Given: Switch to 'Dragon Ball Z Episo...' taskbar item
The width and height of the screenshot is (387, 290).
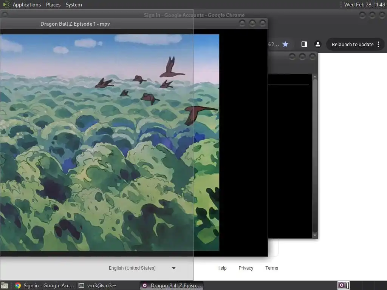Looking at the screenshot, I should pyautogui.click(x=172, y=285).
